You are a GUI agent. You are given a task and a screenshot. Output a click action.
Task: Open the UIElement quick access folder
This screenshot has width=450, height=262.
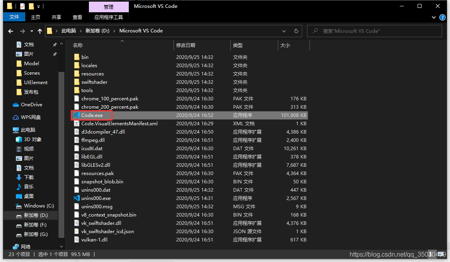[32, 82]
